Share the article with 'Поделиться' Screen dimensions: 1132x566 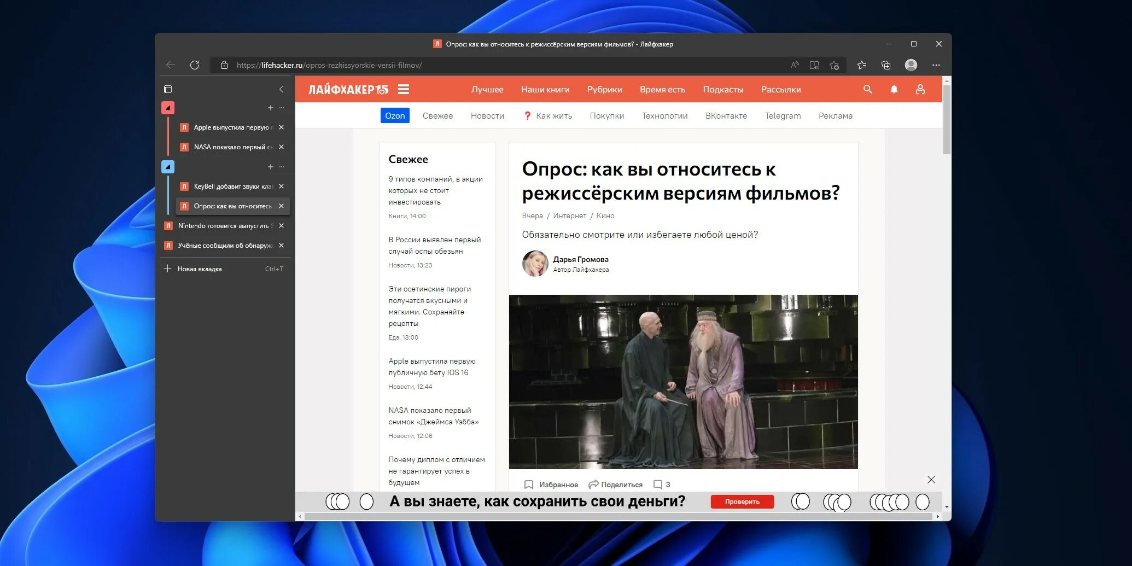pos(615,485)
